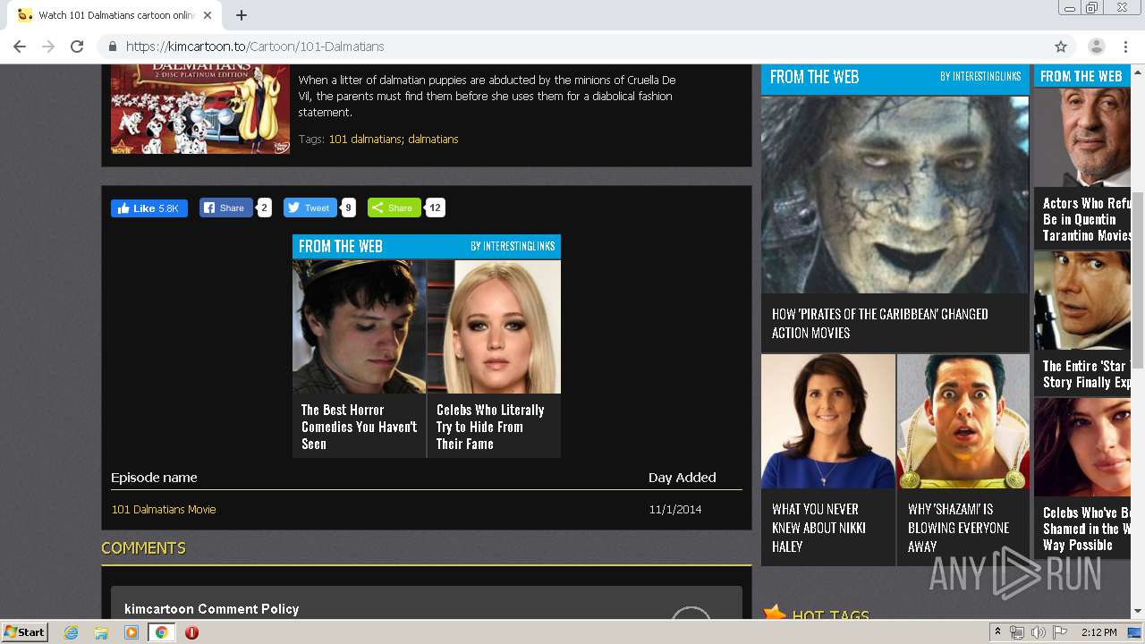Image resolution: width=1145 pixels, height=644 pixels.
Task: Click Celebs Who Literally Try to Hide headline
Action: coord(490,427)
